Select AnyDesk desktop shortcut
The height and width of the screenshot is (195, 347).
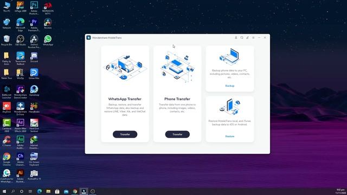(x=7, y=108)
